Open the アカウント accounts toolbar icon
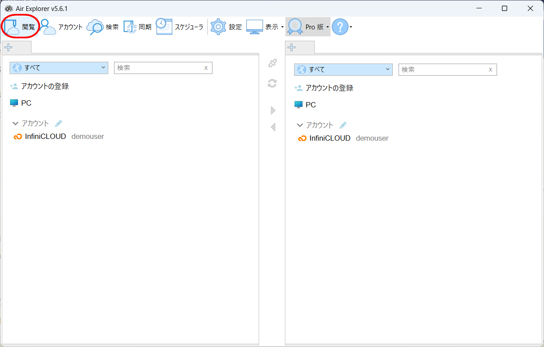Screen dimensions: 544x347 [61, 27]
